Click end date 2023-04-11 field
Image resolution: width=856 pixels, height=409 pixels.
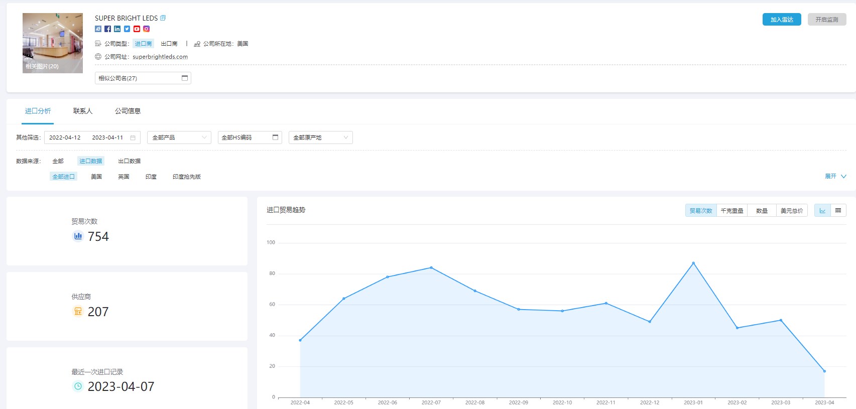(107, 138)
